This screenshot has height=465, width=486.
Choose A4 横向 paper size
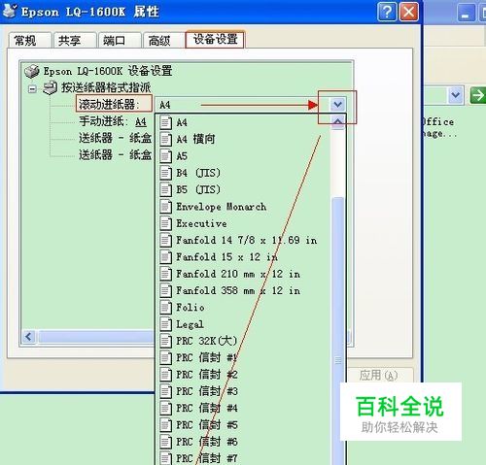point(244,140)
